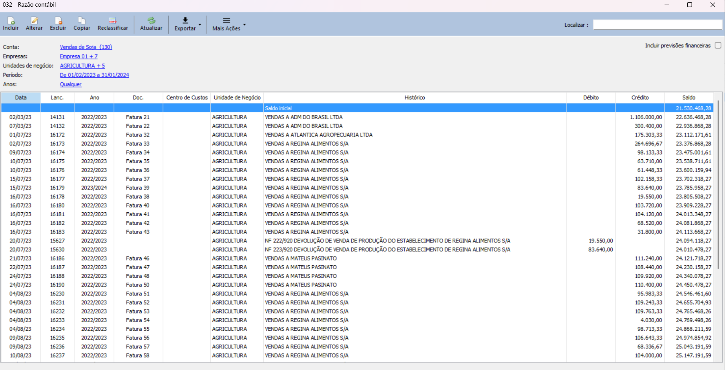This screenshot has height=370, width=725.
Task: Click the Copiar toolbar icon
Action: (82, 21)
